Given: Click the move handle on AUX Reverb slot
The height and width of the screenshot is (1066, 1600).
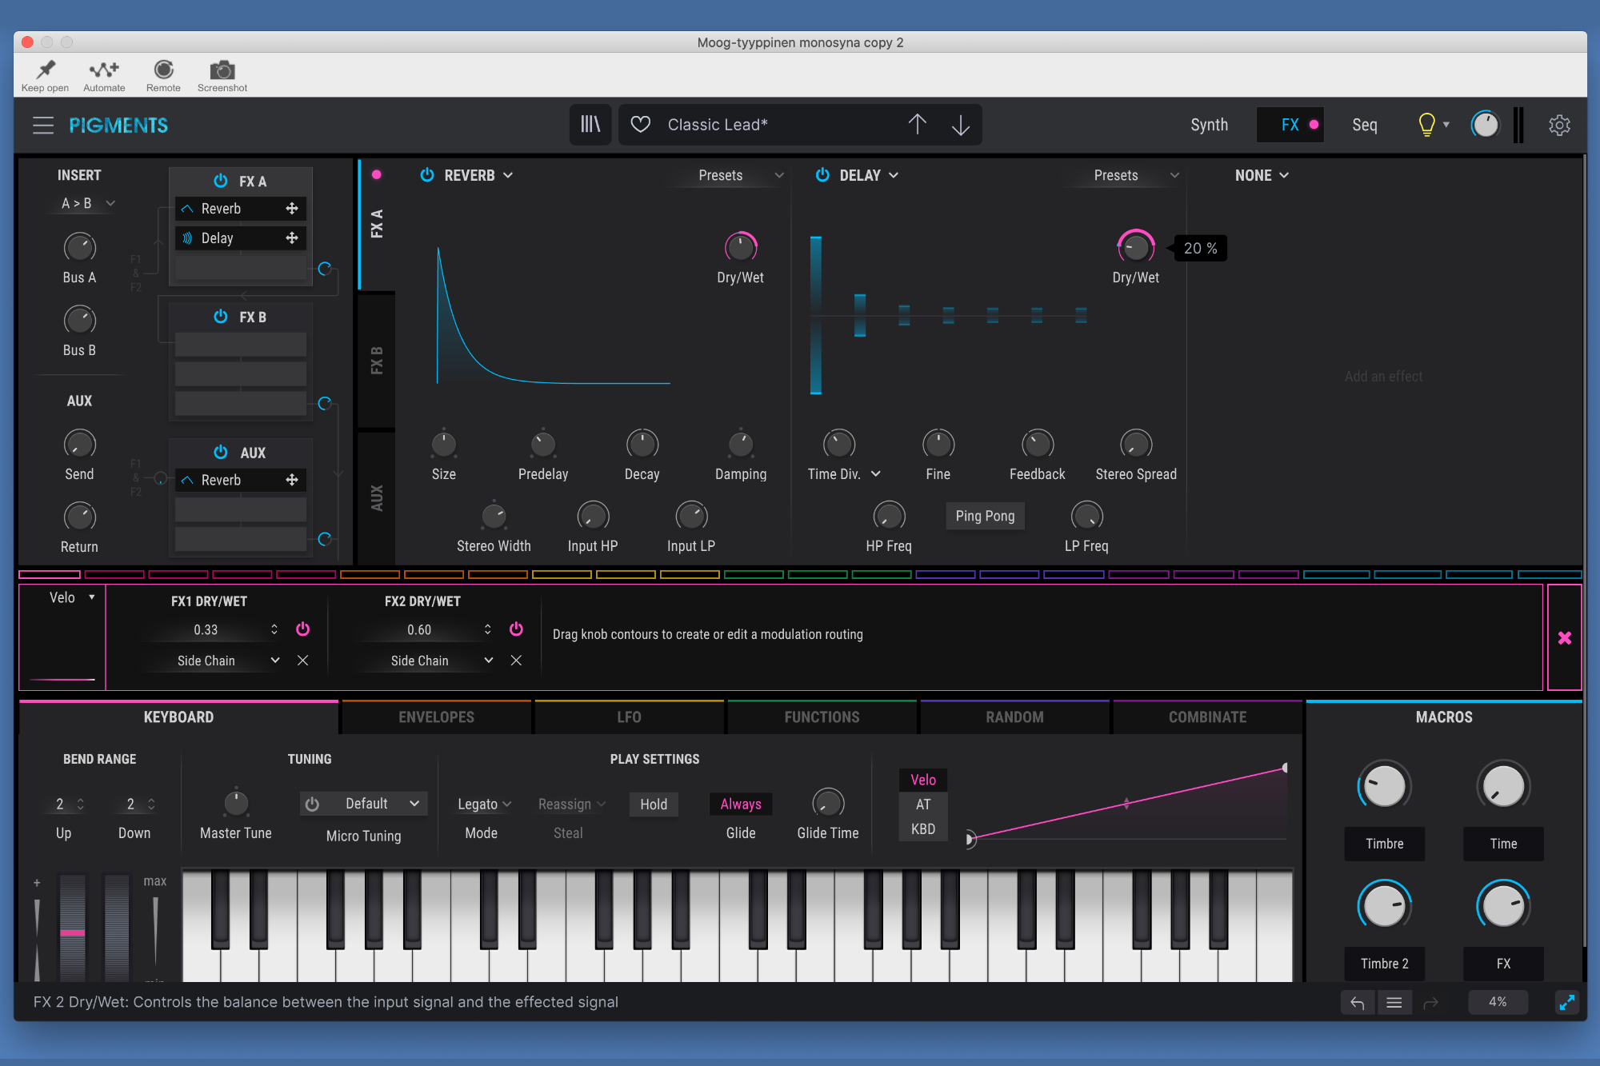Looking at the screenshot, I should (292, 479).
